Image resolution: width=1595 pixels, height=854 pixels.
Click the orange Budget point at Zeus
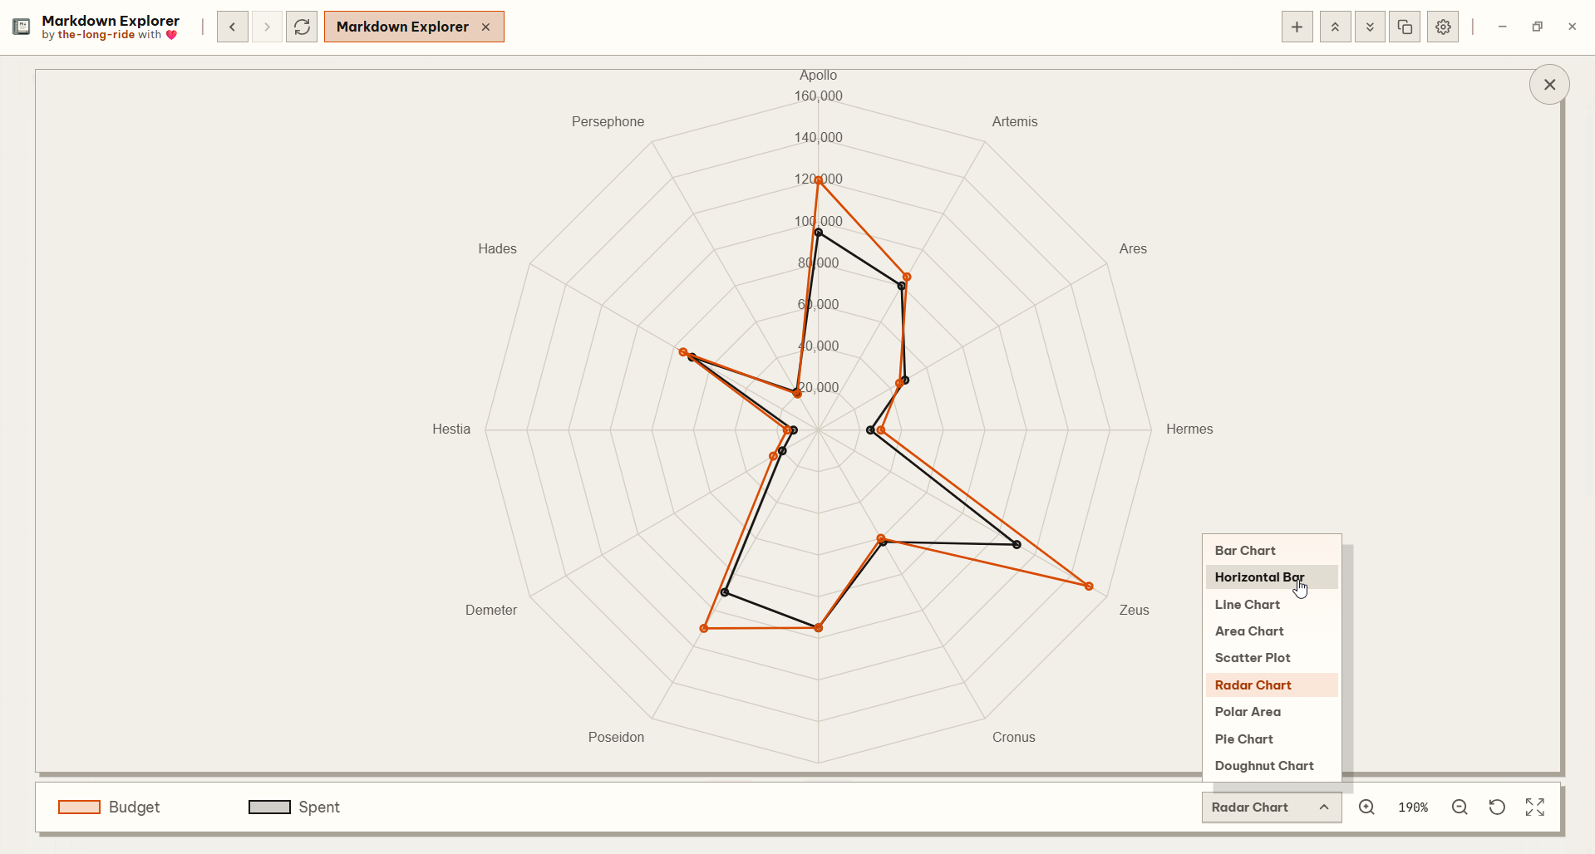click(x=1089, y=586)
